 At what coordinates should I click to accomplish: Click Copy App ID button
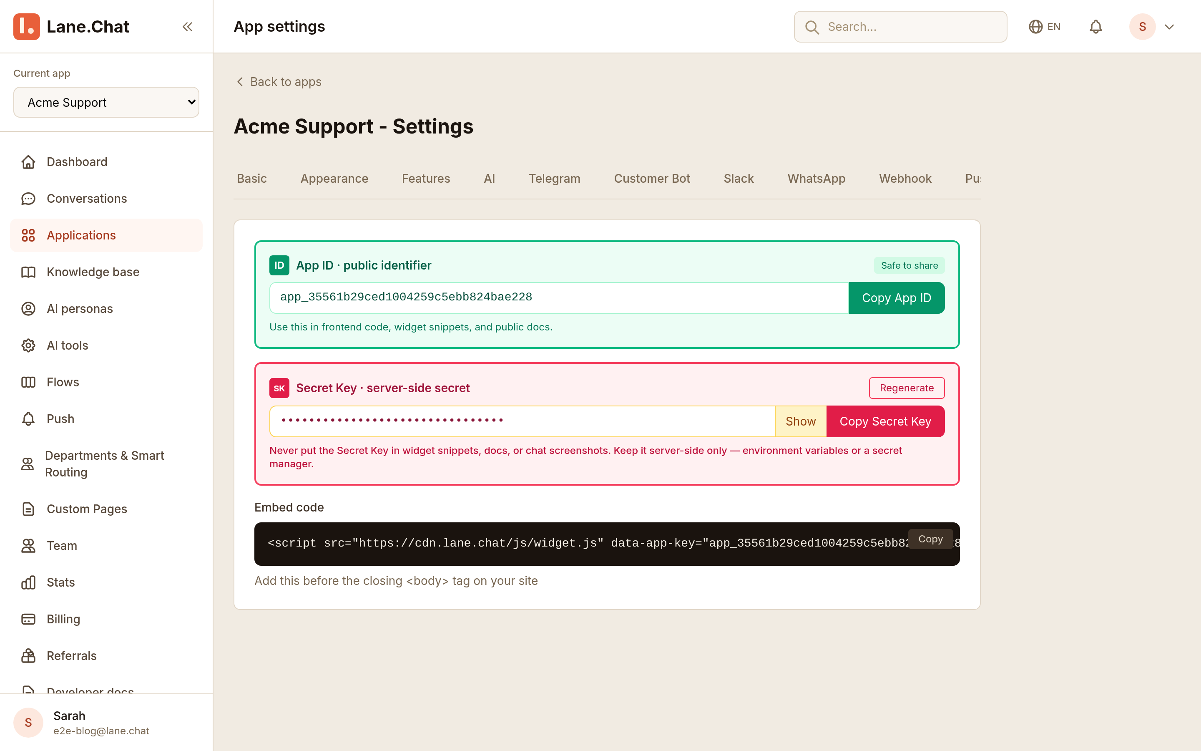click(x=896, y=298)
